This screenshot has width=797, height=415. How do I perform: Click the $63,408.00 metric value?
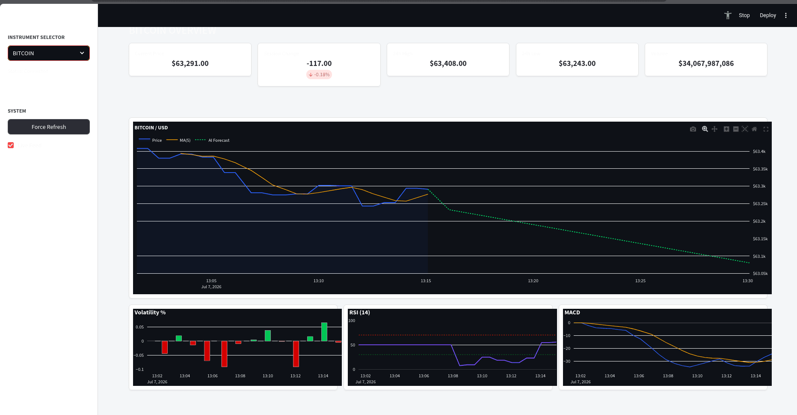(x=448, y=63)
